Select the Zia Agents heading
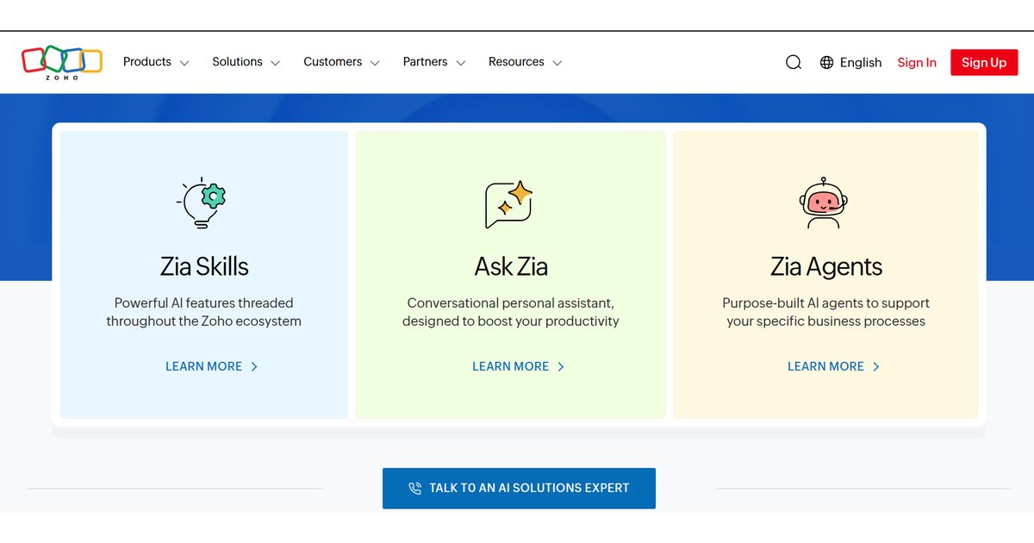The width and height of the screenshot is (1034, 543). pyautogui.click(x=826, y=266)
